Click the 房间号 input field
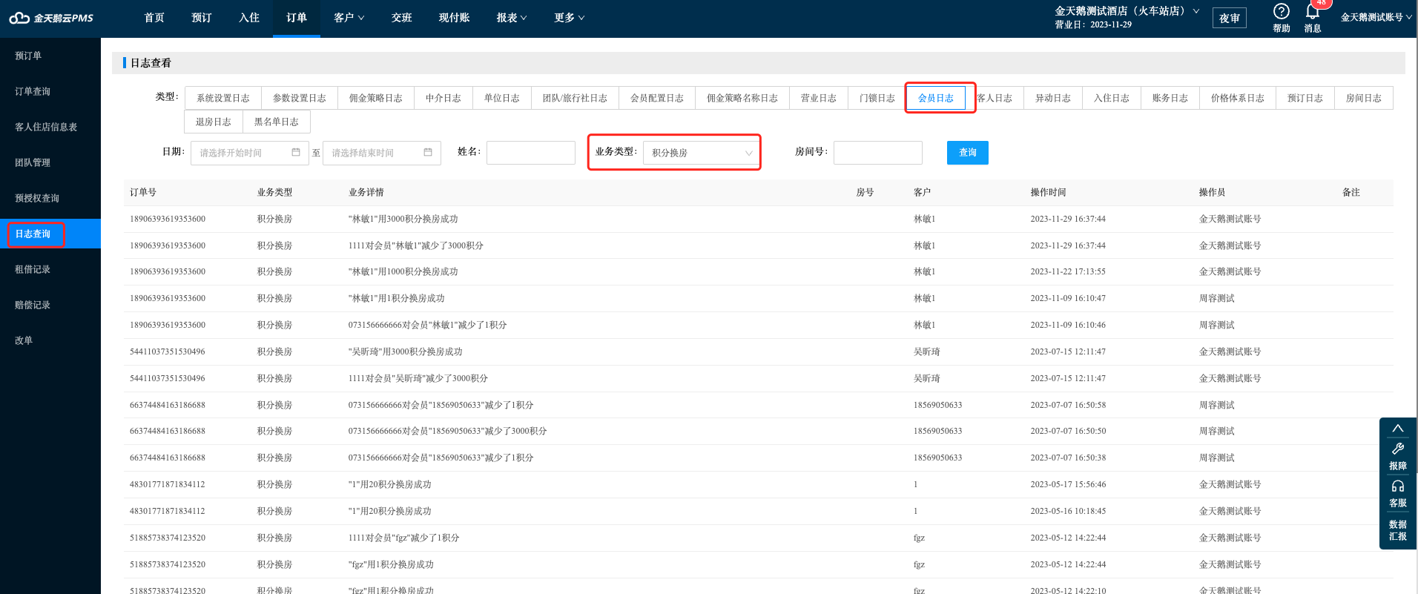Image resolution: width=1418 pixels, height=594 pixels. (x=878, y=153)
